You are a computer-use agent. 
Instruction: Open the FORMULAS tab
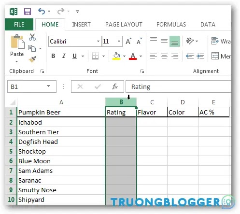tap(171, 25)
